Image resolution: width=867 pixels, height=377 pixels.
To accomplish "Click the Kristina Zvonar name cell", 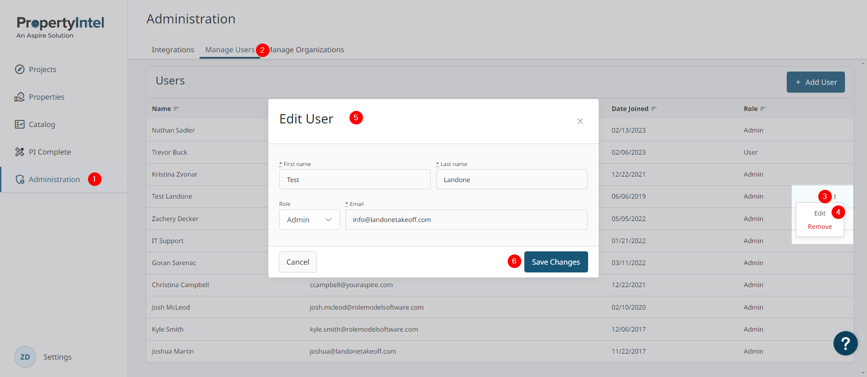I will [x=175, y=174].
